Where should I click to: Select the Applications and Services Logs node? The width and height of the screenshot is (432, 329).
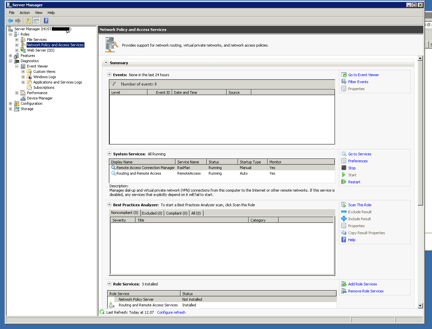pos(58,82)
